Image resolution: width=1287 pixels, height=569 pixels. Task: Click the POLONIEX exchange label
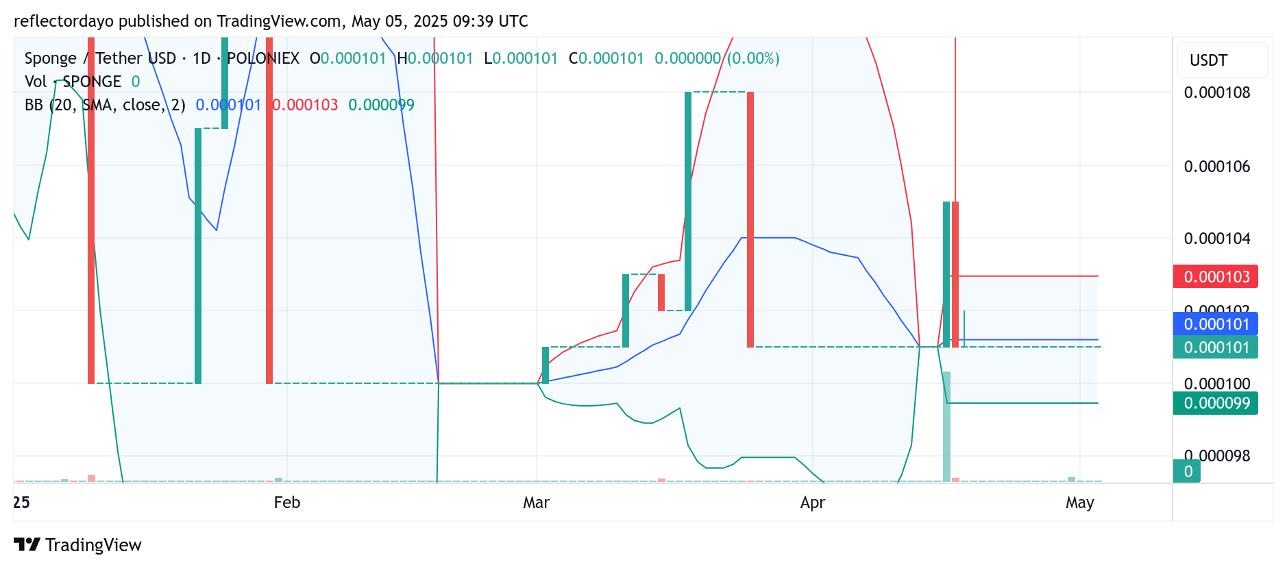pos(263,58)
